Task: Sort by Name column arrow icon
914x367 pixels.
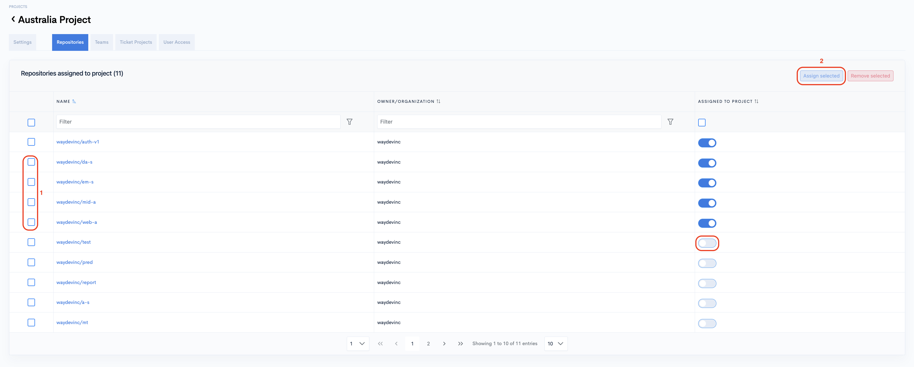Action: (x=74, y=101)
